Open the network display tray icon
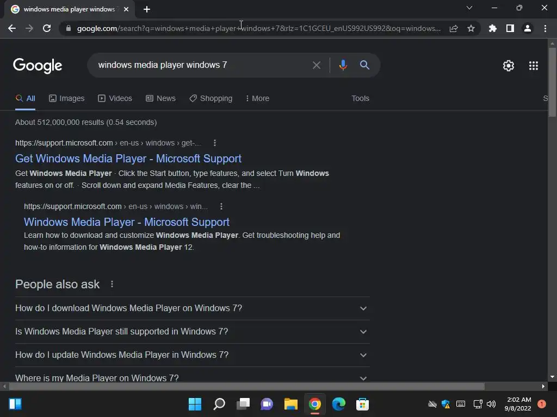This screenshot has width=557, height=417. click(478, 404)
